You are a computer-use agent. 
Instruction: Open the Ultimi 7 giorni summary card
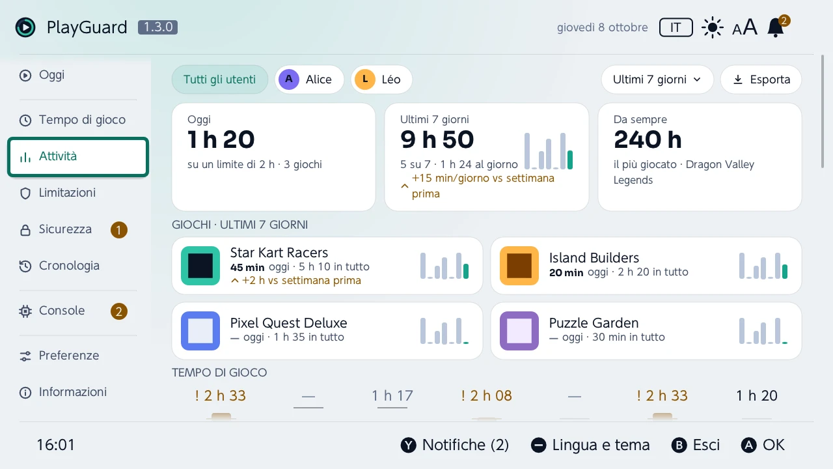487,157
